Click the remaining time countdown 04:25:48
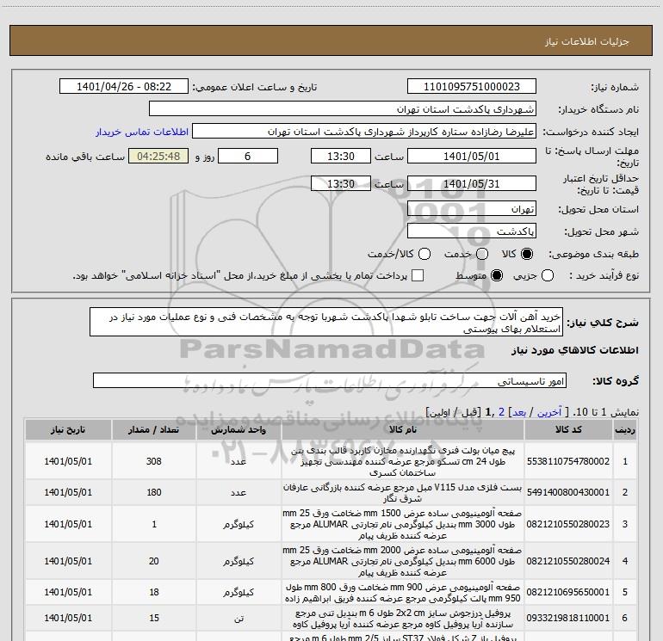This screenshot has width=663, height=641. pyautogui.click(x=158, y=156)
